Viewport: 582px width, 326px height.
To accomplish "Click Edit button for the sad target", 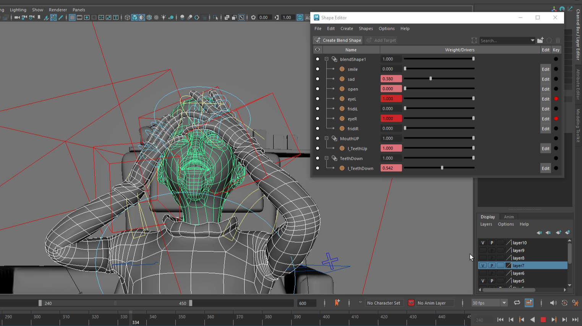I will [545, 79].
